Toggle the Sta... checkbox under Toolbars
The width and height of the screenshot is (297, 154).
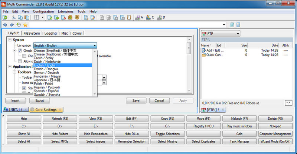pyautogui.click(x=24, y=88)
